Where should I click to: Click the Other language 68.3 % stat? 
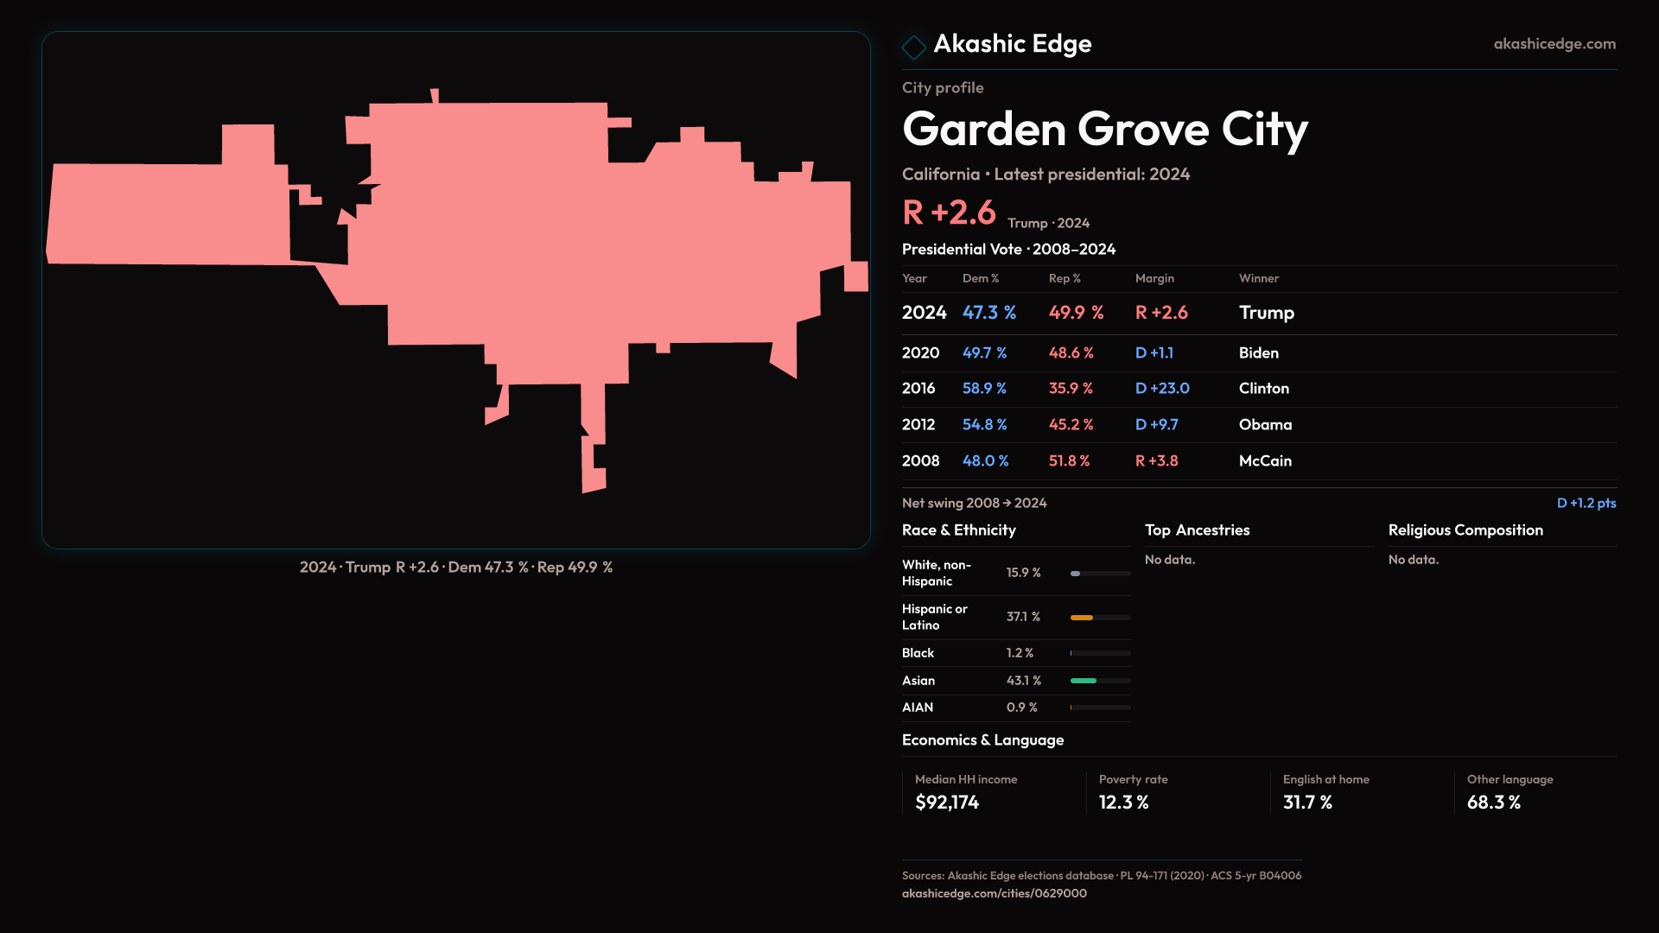point(1493,803)
